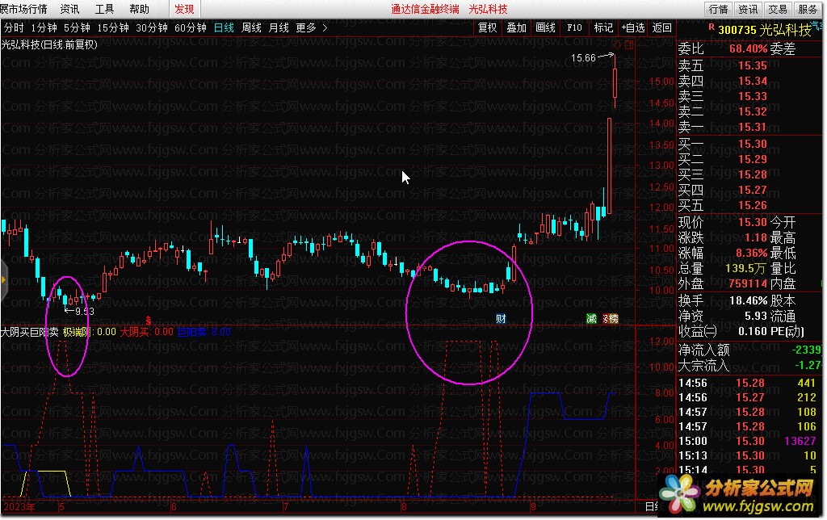Screen dimensions: 827x520
Task: Open the 资讯 menu in the left menu bar
Action: (69, 9)
